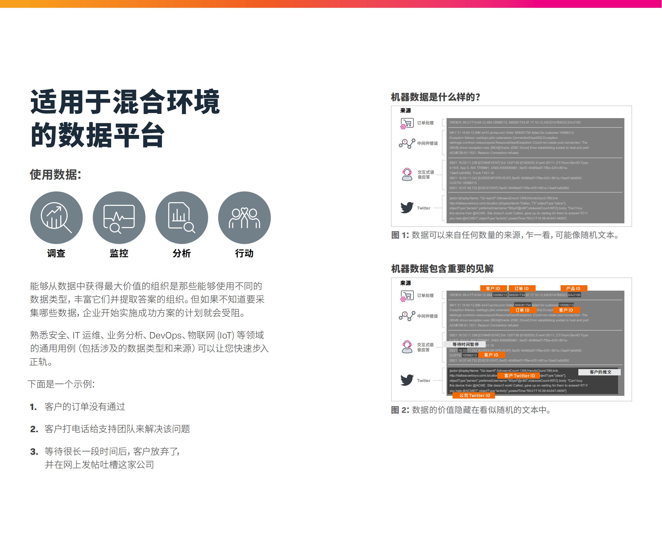662x541 pixels.
Task: Click the 中间件错误 label in Figure 1
Action: (x=427, y=143)
